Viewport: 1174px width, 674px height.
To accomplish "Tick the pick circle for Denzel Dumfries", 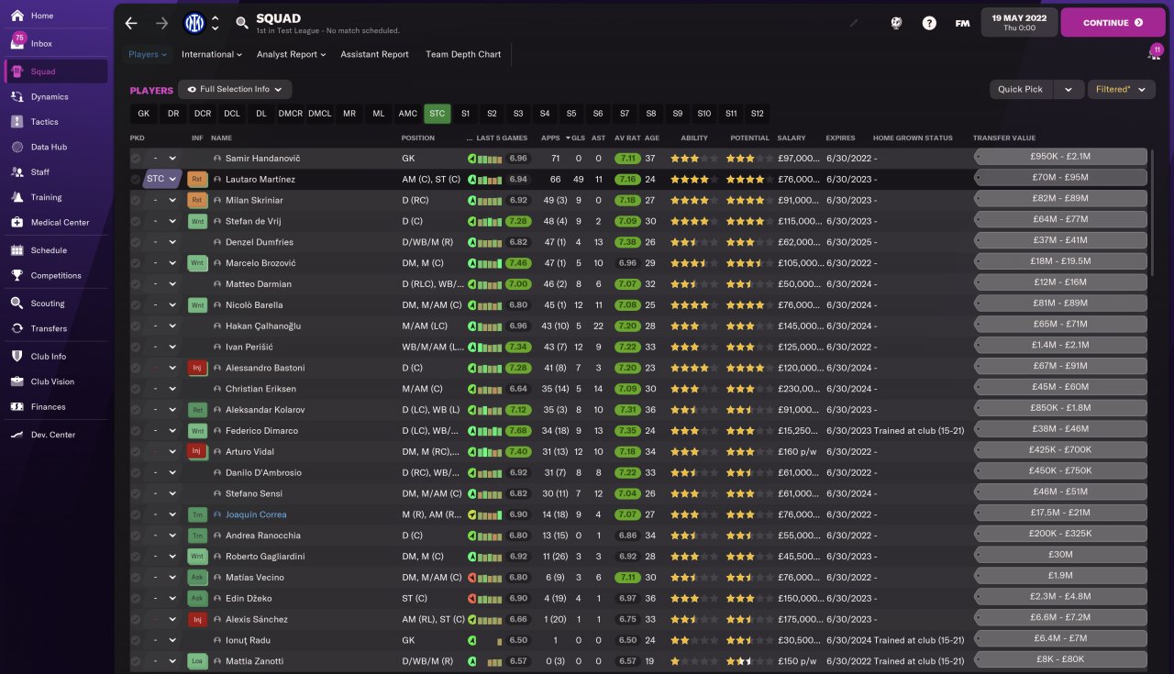I will [x=136, y=242].
